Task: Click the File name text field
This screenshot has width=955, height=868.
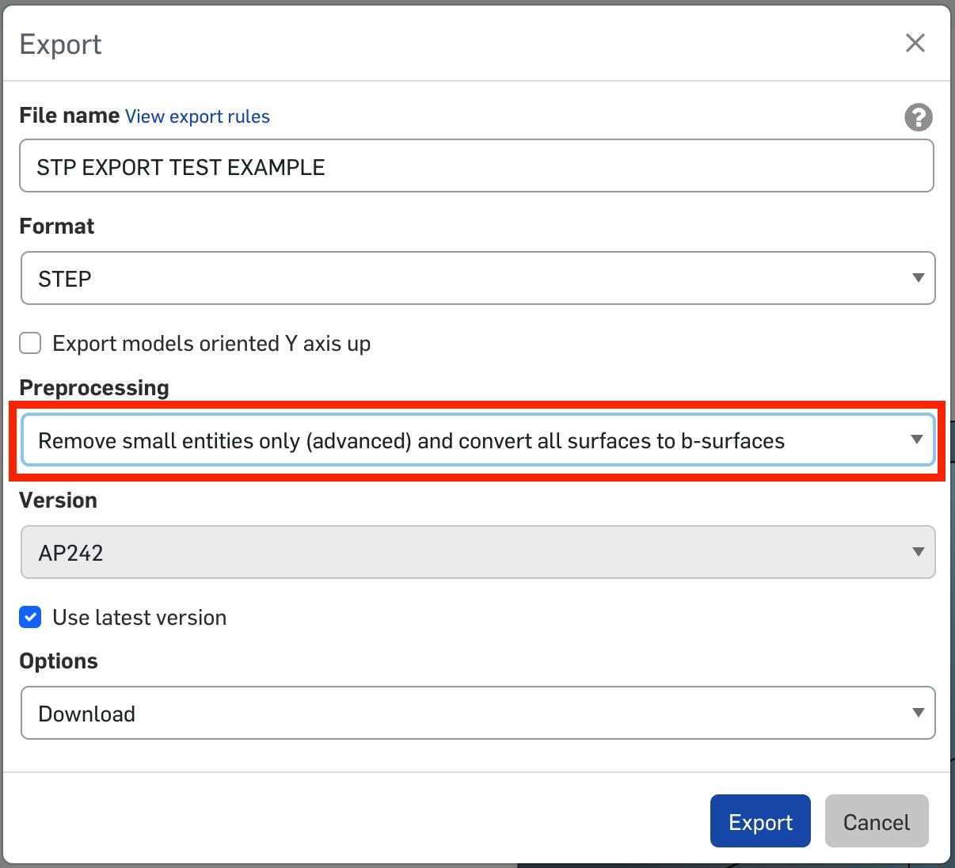Action: (x=476, y=166)
